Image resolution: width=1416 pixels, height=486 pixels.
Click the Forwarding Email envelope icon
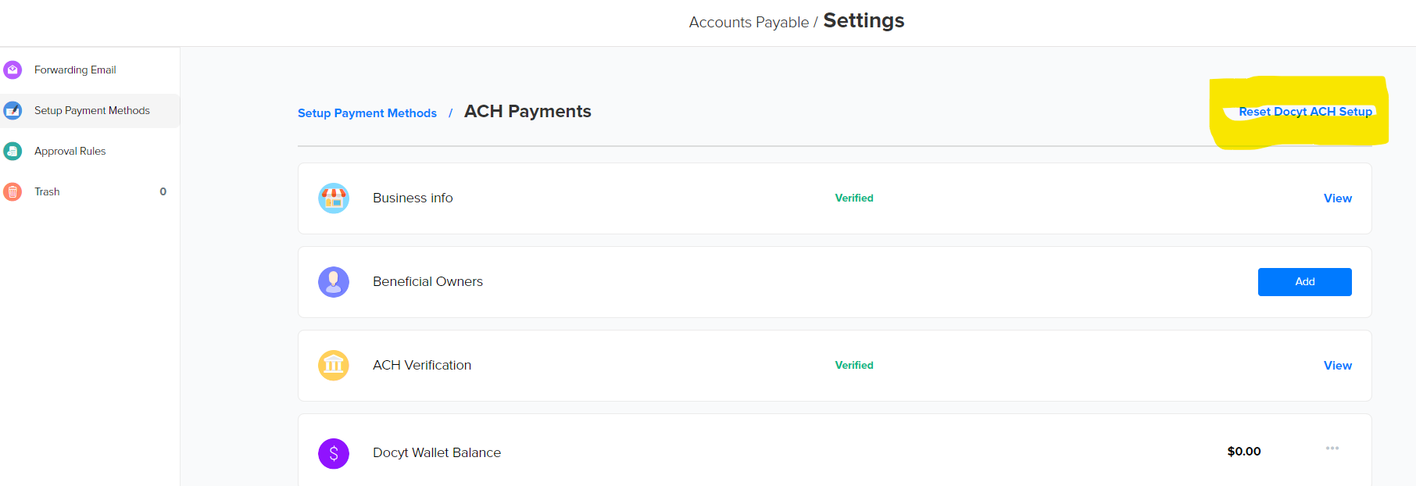pos(13,70)
